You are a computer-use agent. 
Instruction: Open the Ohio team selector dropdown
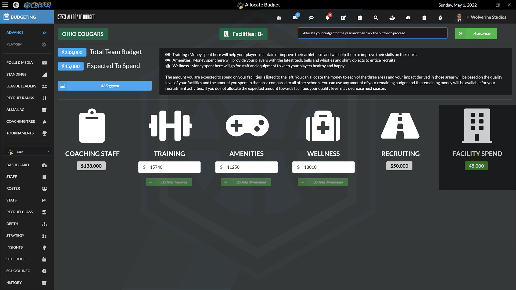point(28,152)
